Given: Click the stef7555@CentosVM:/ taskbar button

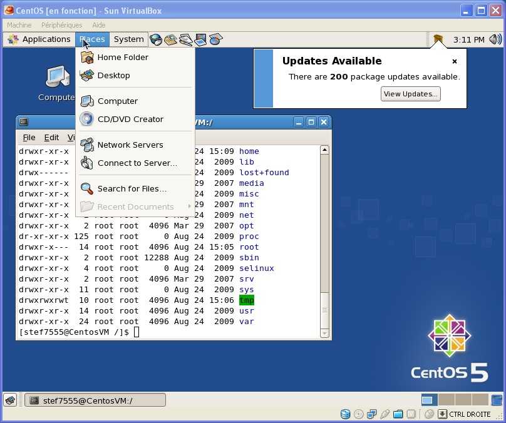Looking at the screenshot, I should pos(95,400).
